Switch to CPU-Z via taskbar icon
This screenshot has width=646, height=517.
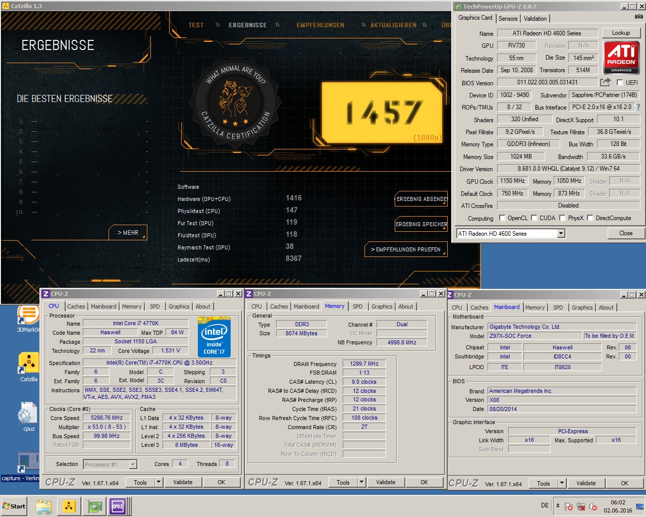[118, 506]
